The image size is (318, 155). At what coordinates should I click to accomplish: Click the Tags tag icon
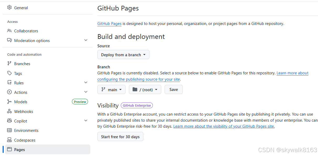click(9, 73)
